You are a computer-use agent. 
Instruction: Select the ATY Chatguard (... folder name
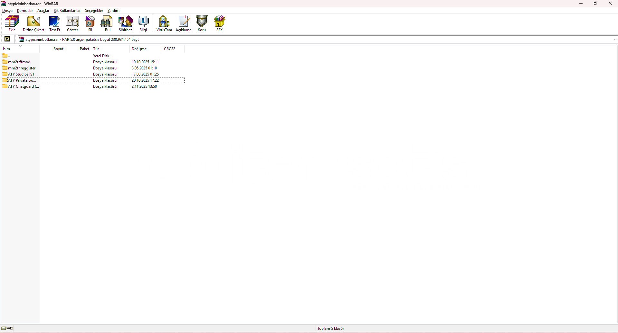pos(24,86)
